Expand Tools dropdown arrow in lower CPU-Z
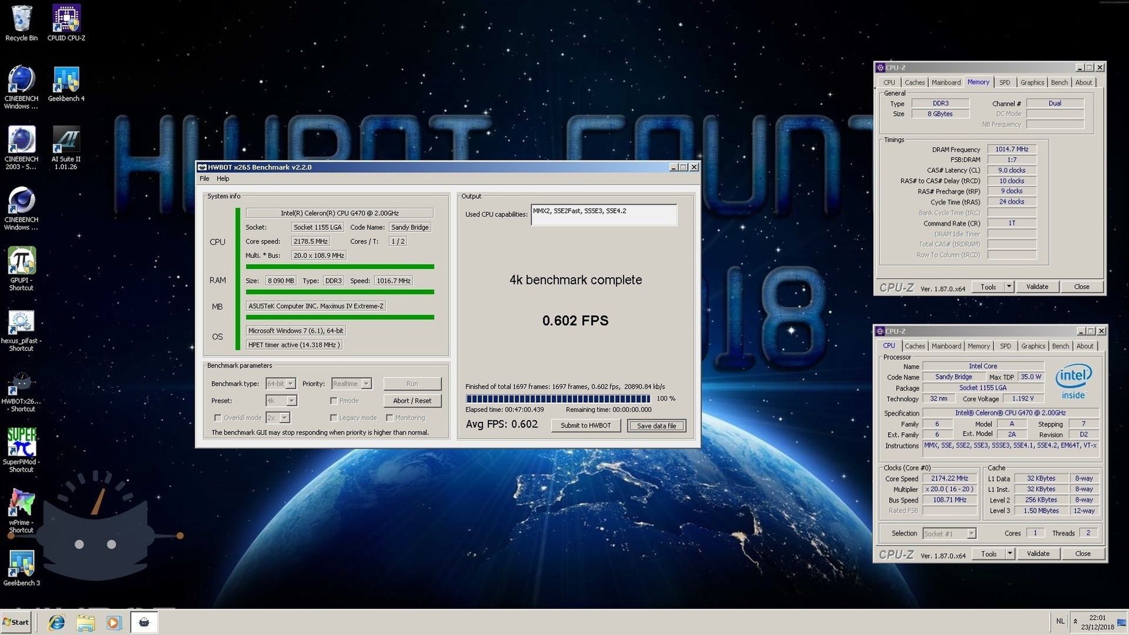This screenshot has height=635, width=1129. click(x=1010, y=554)
